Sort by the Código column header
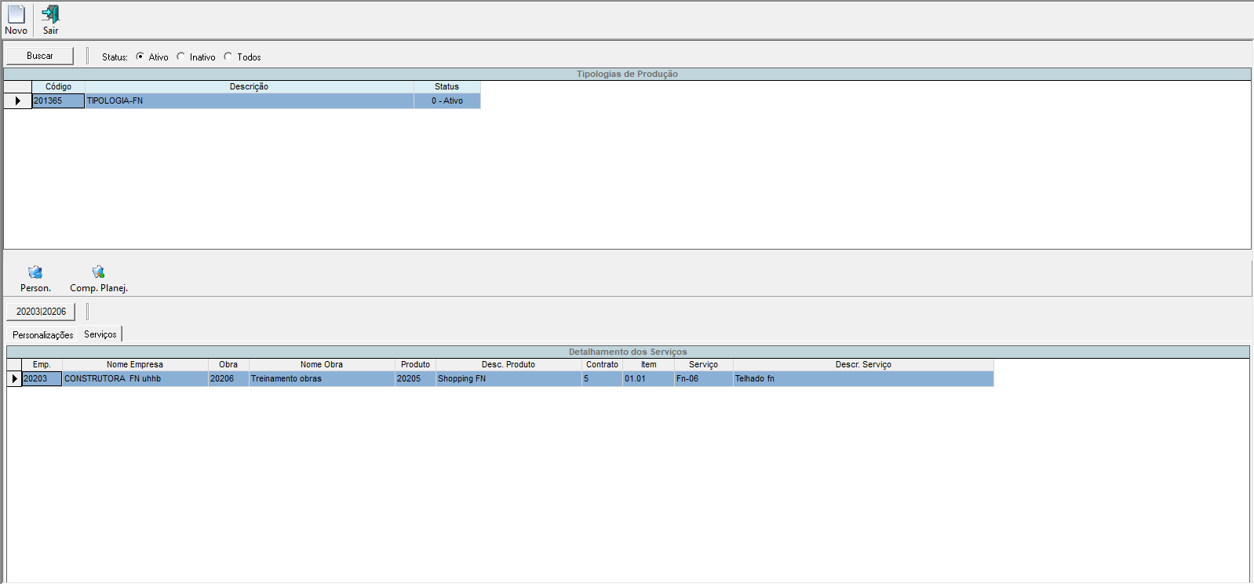Image resolution: width=1254 pixels, height=584 pixels. click(58, 87)
